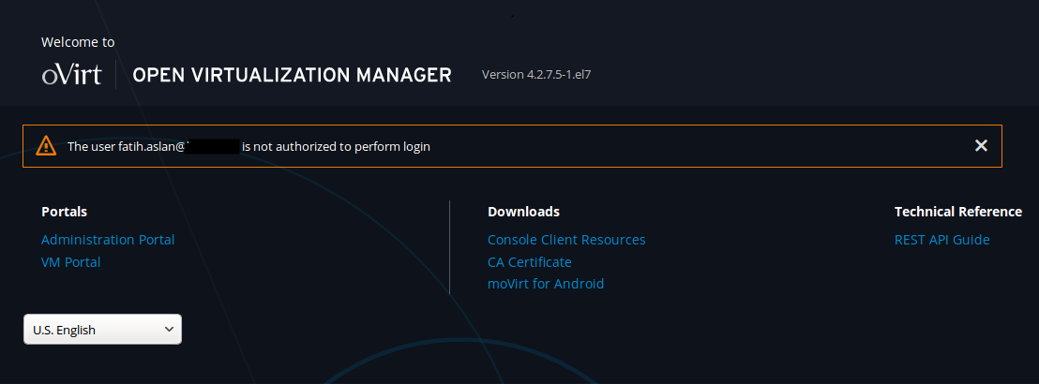The height and width of the screenshot is (384, 1039).
Task: Open the REST API Guide
Action: pos(942,240)
